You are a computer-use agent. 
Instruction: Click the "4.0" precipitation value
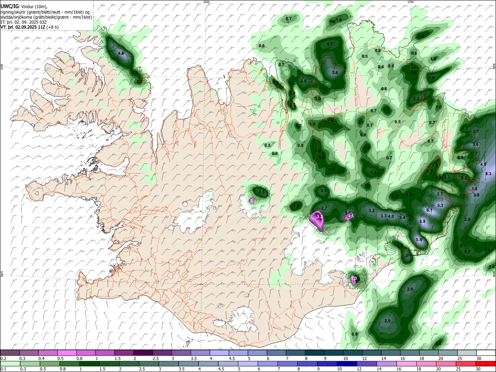[391, 216]
